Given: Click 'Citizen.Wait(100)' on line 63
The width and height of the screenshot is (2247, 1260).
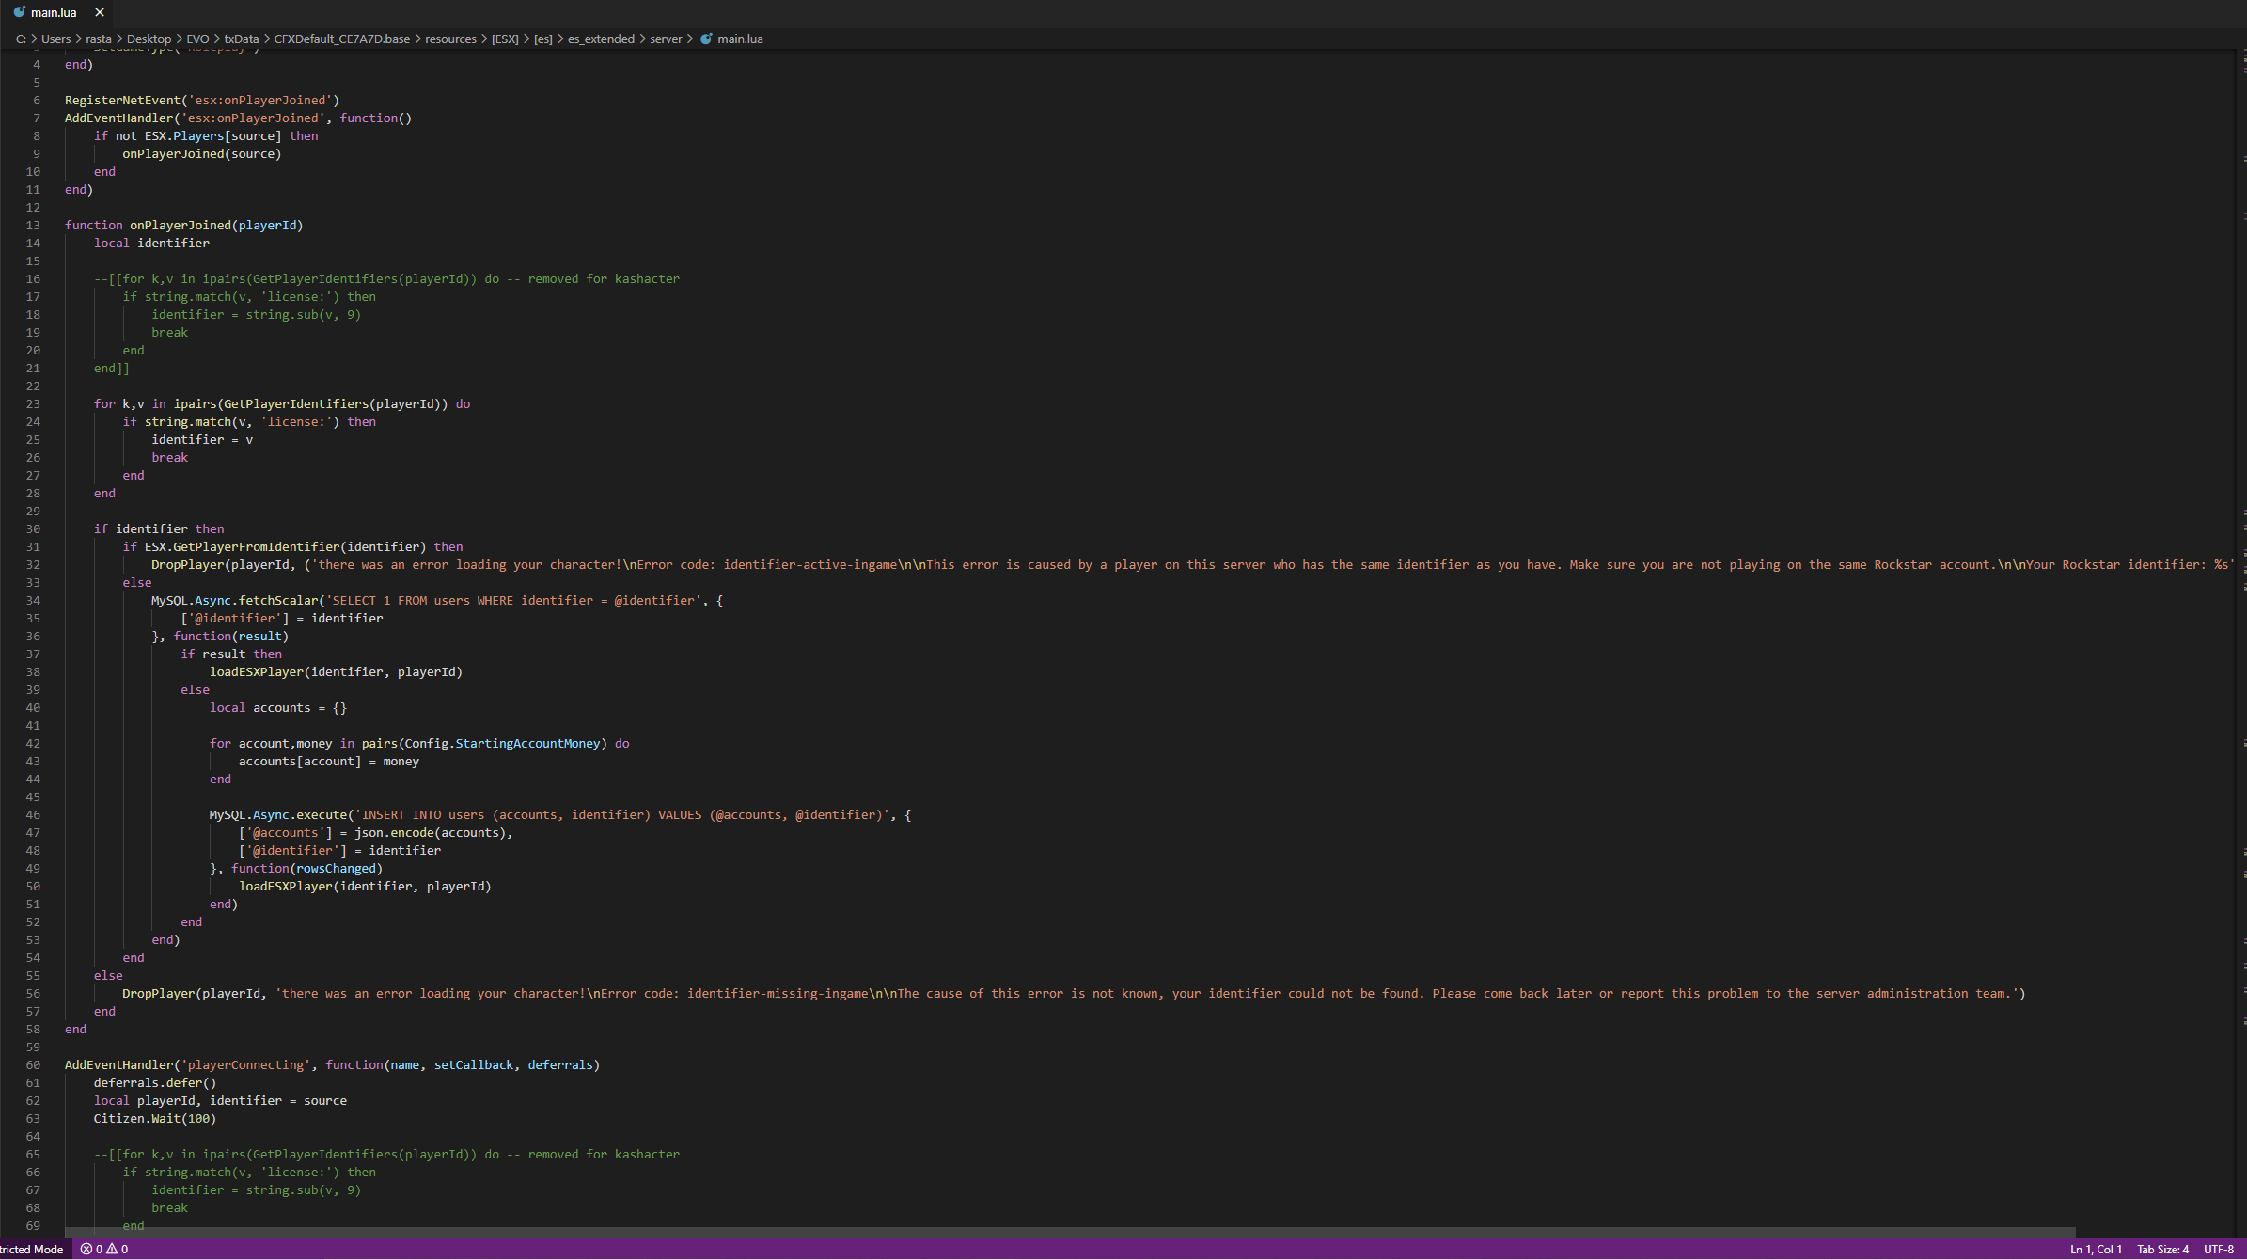Looking at the screenshot, I should pos(155,1118).
